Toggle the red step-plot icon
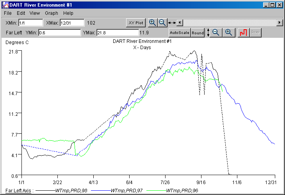This screenshot has height=195, width=285. click(x=244, y=33)
